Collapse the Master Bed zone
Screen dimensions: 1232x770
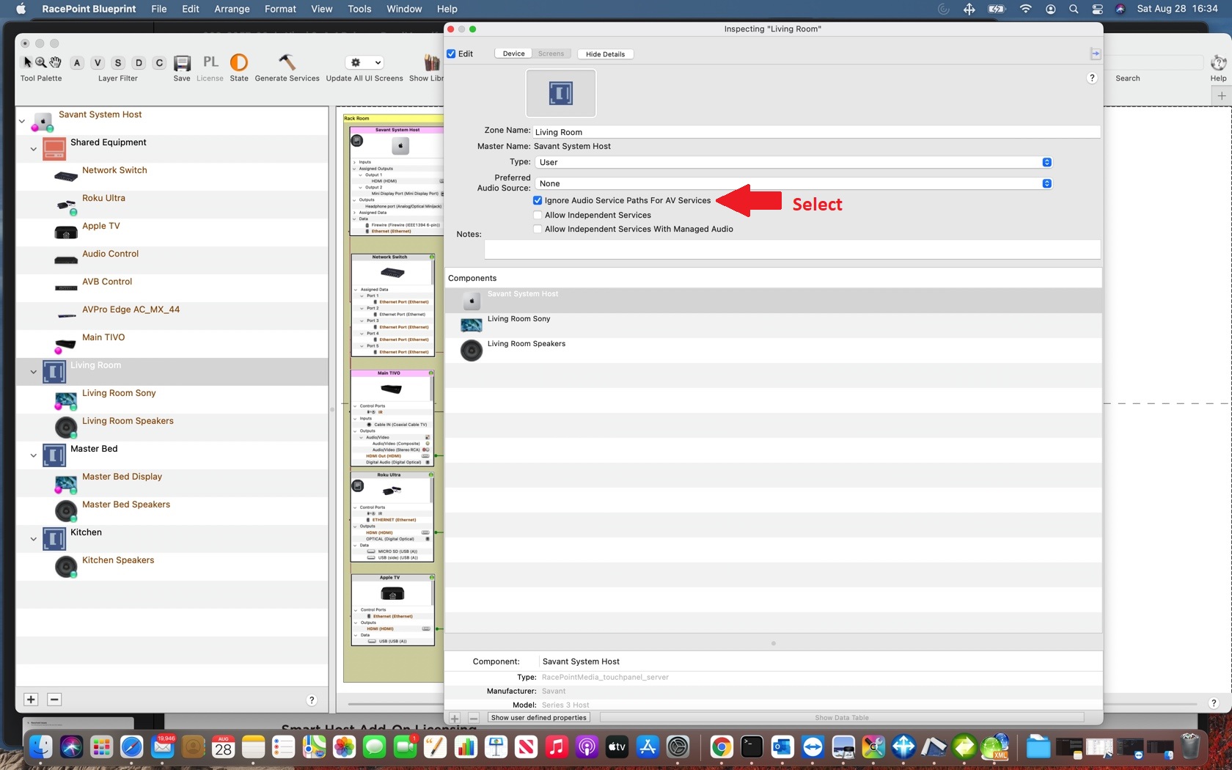[x=33, y=455]
